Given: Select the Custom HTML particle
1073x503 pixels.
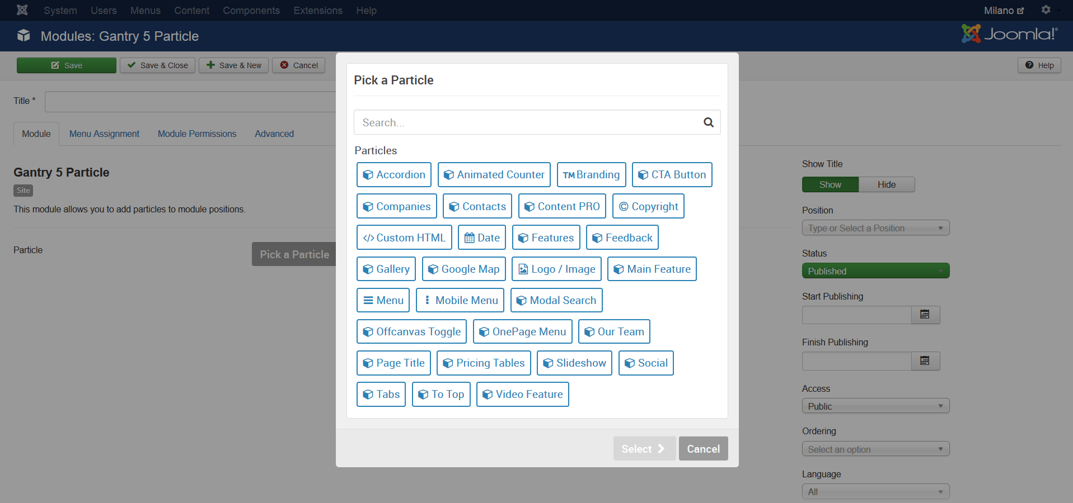Looking at the screenshot, I should (404, 238).
